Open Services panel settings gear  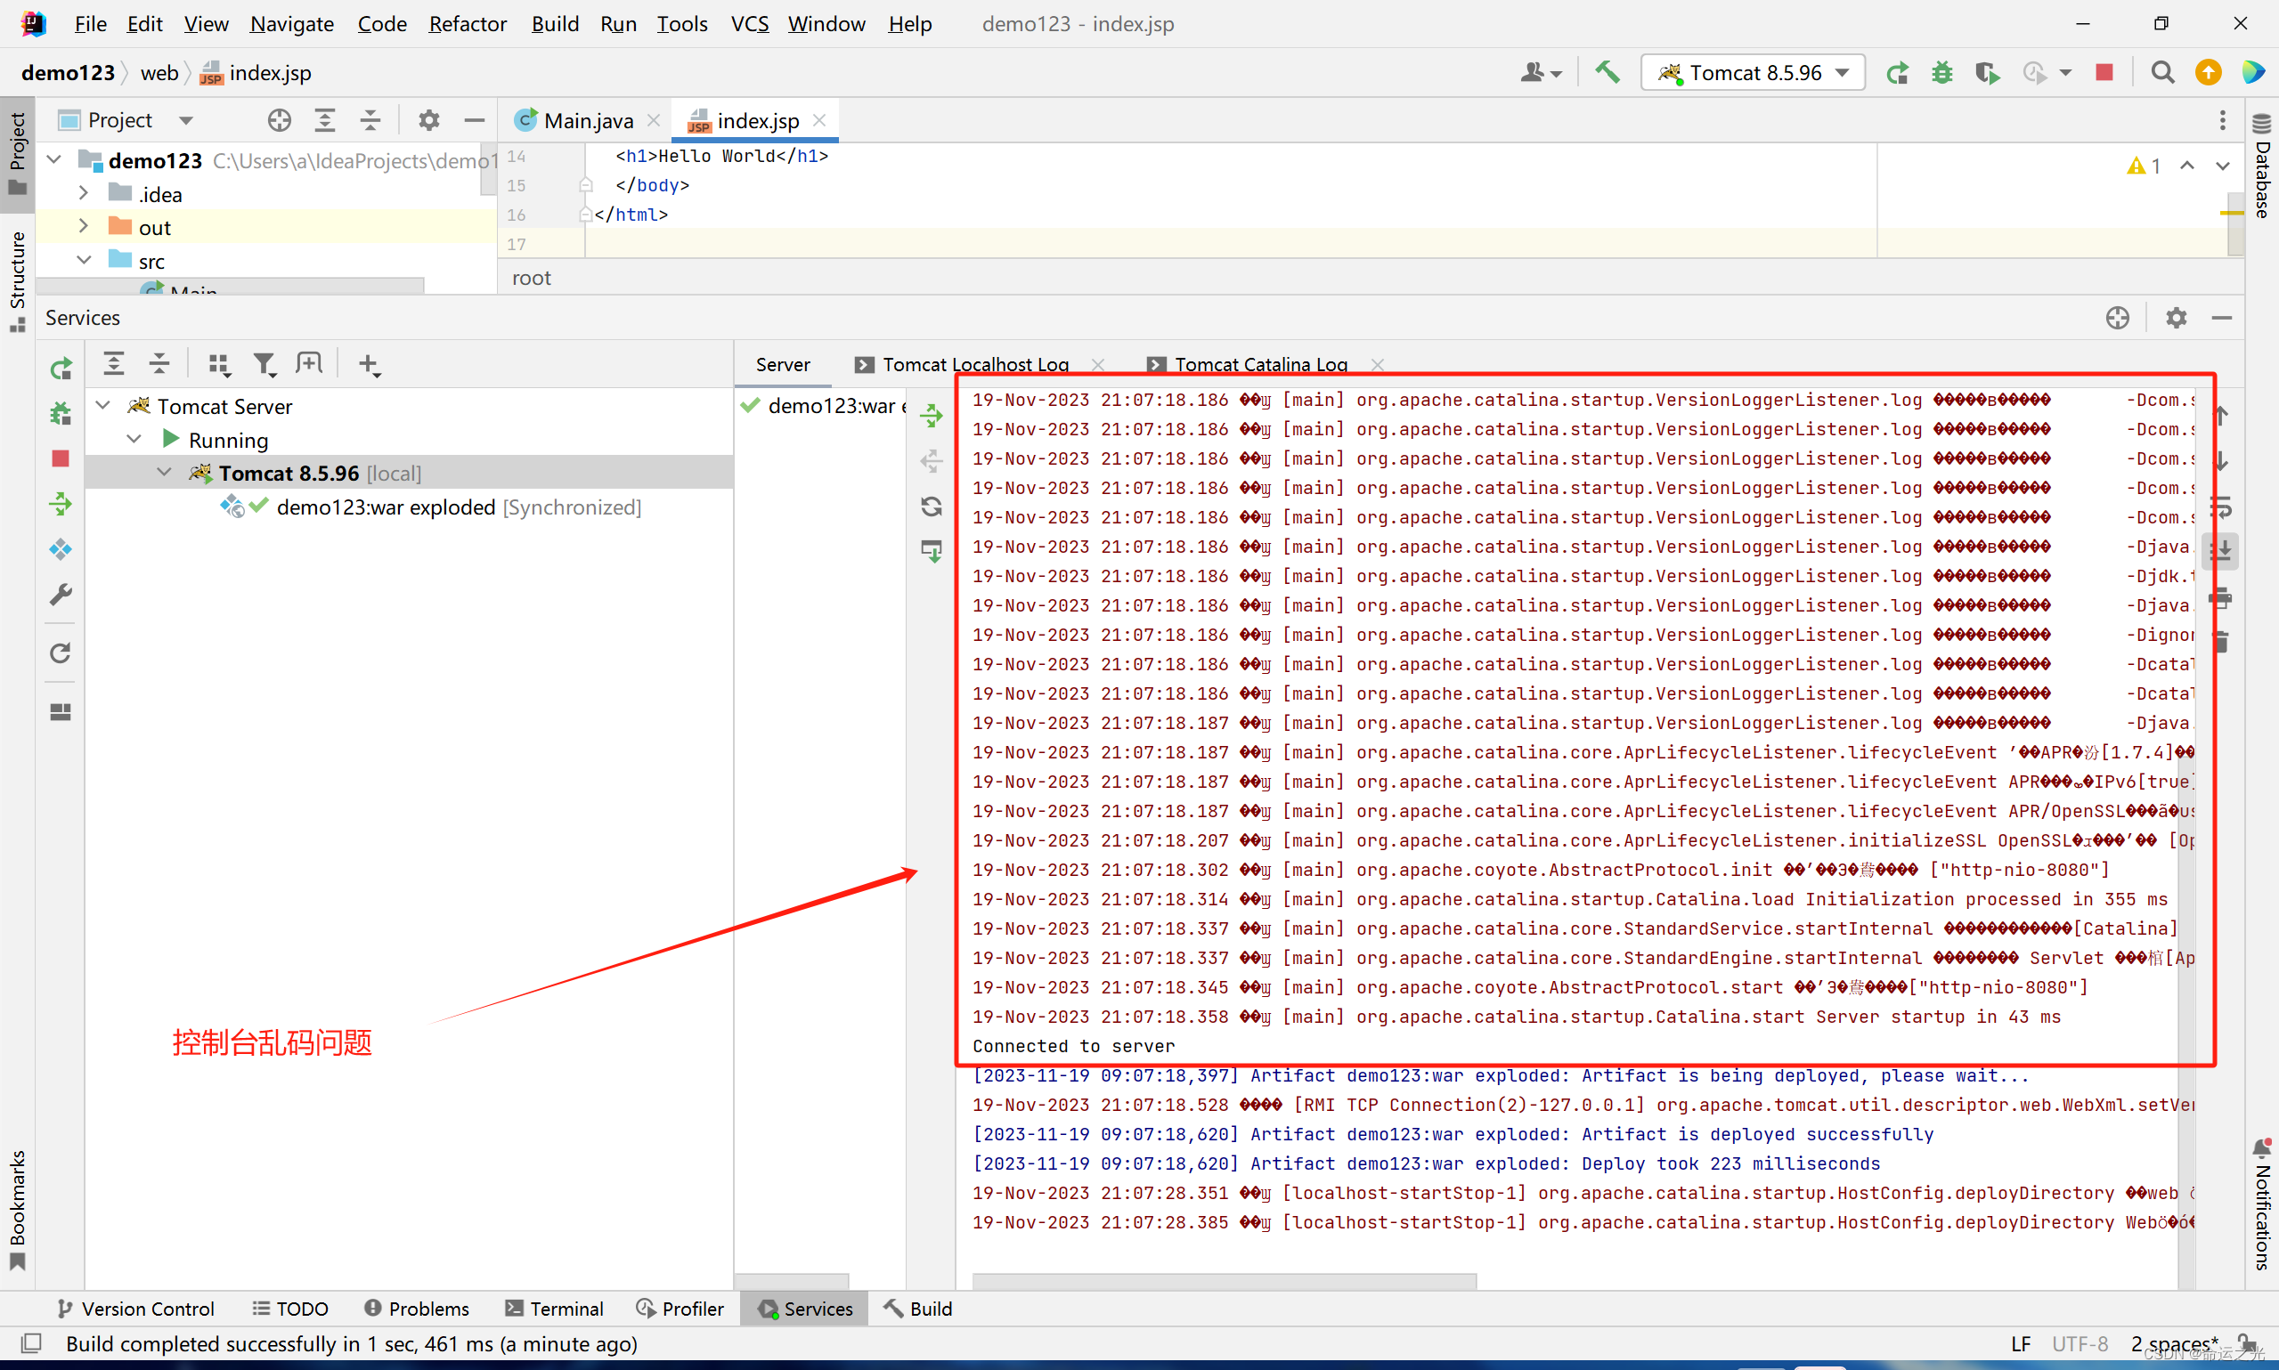[2177, 318]
